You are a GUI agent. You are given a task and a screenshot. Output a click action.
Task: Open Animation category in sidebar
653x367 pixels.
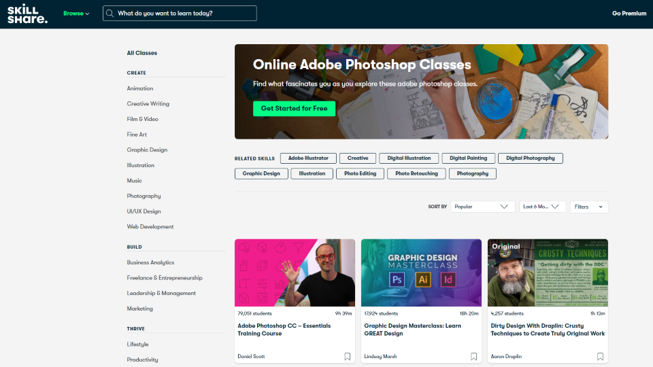point(140,88)
